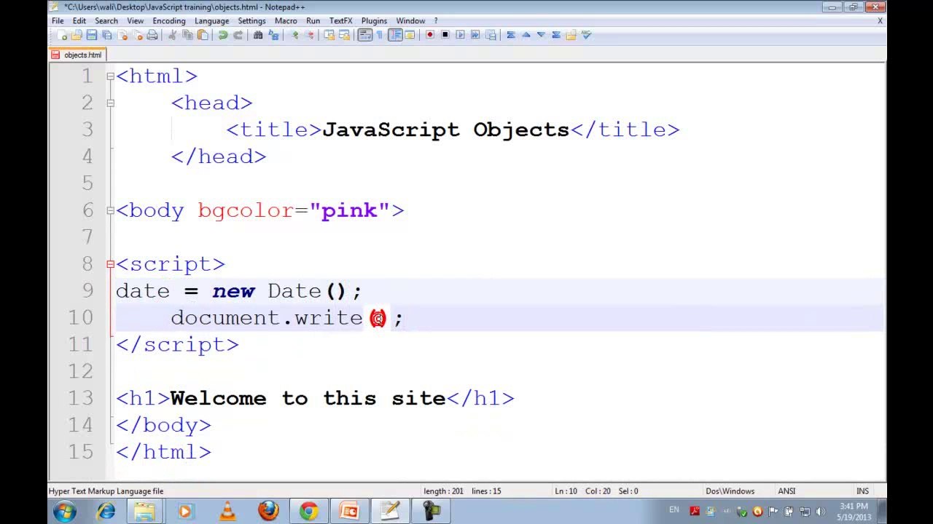Undo the last edit via toolbar
This screenshot has width=933, height=524.
[223, 35]
